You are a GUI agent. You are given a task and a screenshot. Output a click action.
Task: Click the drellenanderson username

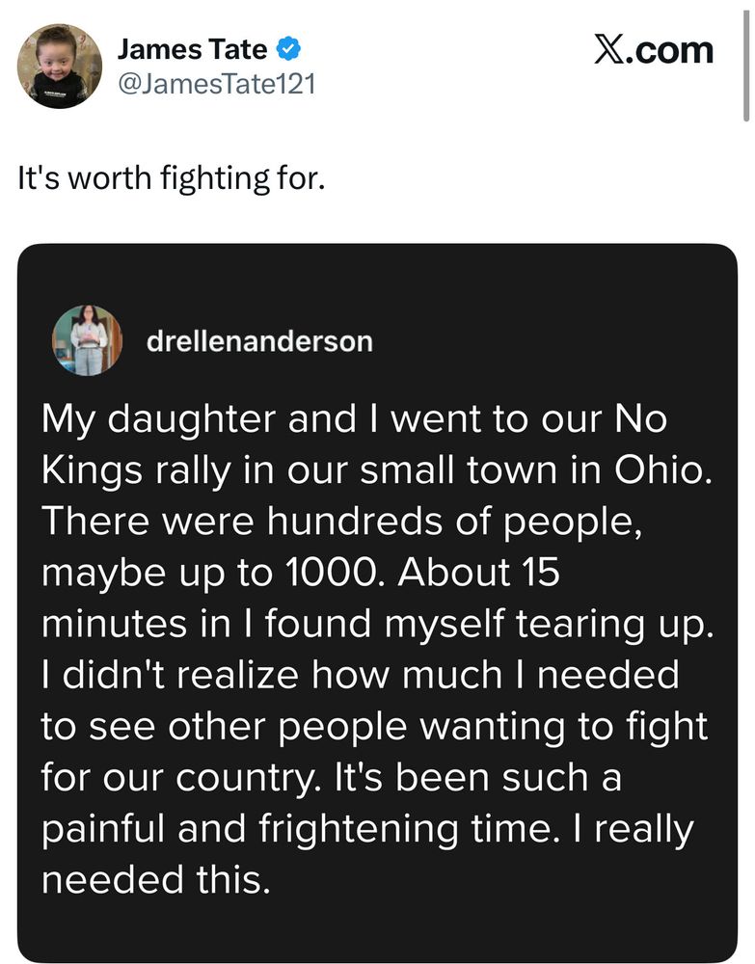pyautogui.click(x=259, y=341)
